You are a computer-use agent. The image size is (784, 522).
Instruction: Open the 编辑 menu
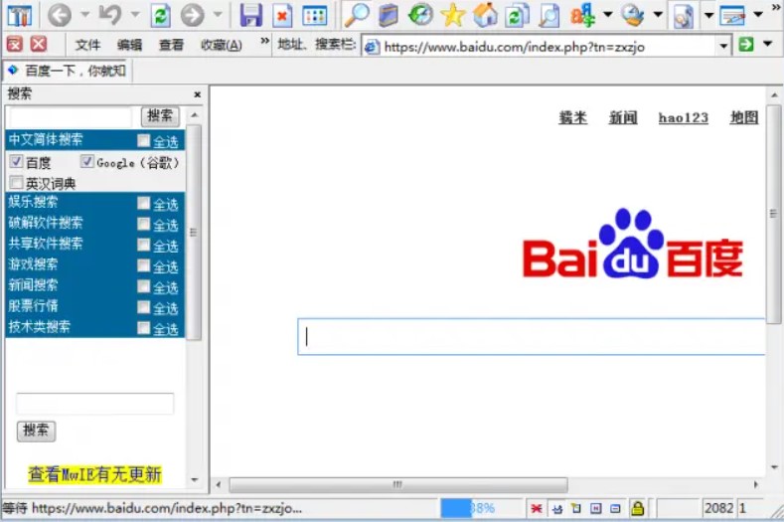pyautogui.click(x=129, y=45)
